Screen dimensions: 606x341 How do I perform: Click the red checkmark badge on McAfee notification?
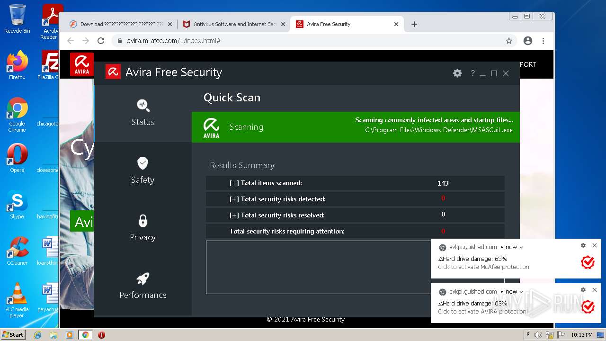[x=588, y=262]
